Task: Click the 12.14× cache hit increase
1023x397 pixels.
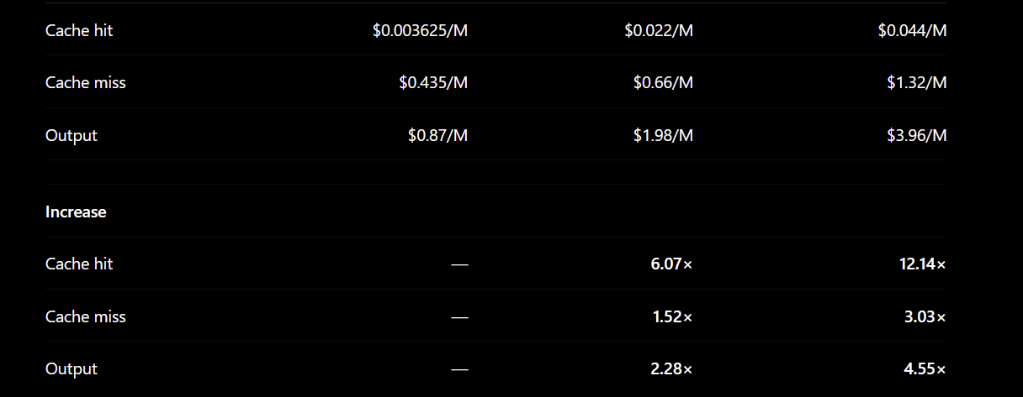Action: [922, 264]
